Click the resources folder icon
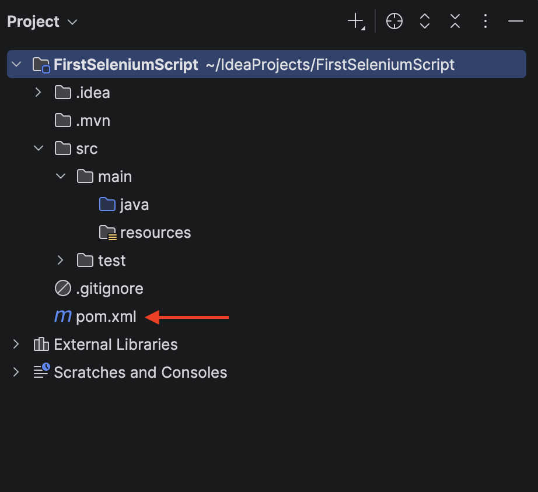Screen dimensions: 538x492 [x=107, y=232]
